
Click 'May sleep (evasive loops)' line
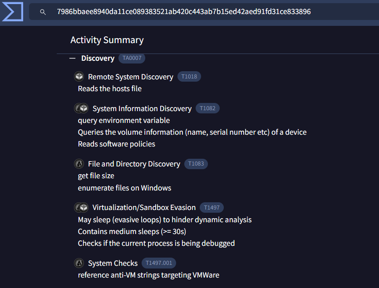tap(165, 220)
